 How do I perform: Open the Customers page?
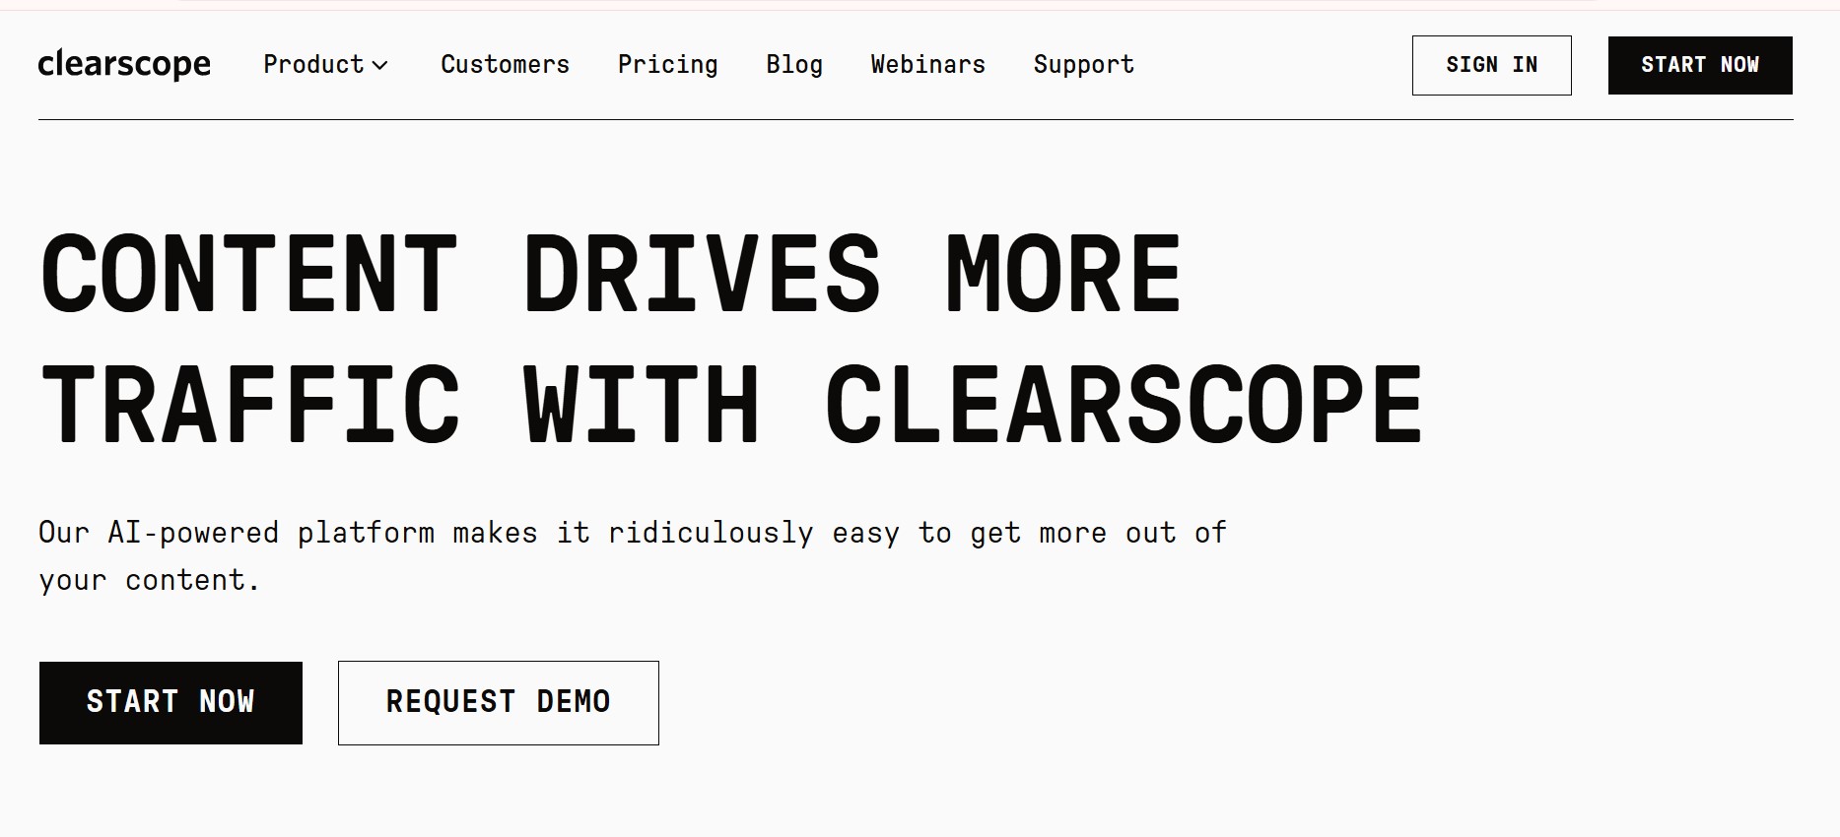(505, 65)
